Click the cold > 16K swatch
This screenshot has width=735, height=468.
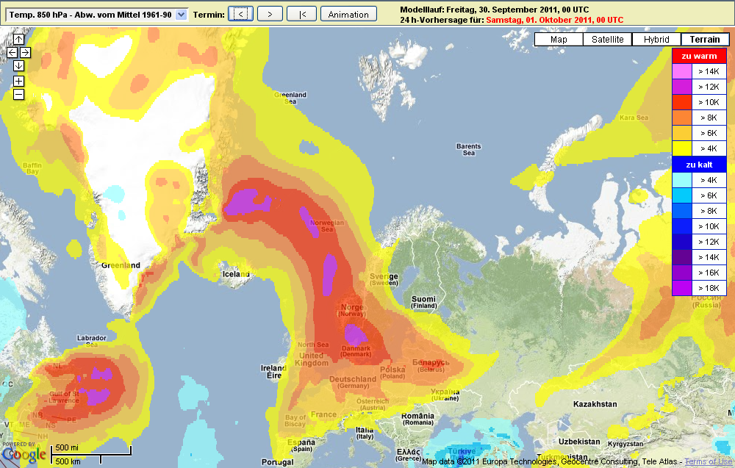coord(682,273)
